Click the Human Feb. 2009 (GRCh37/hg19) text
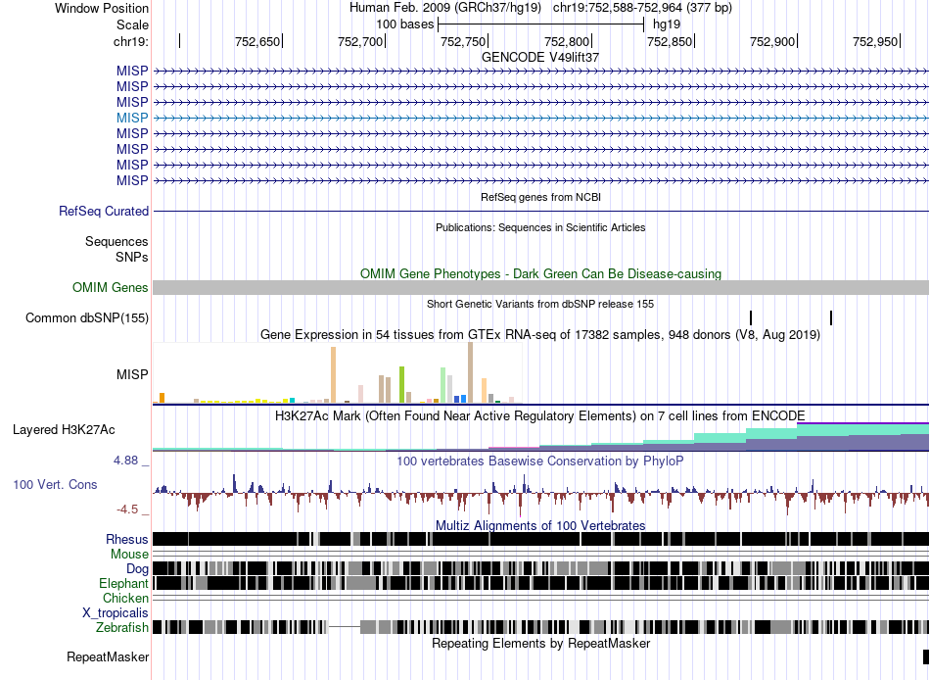Screen dimensions: 930x680 pos(445,8)
